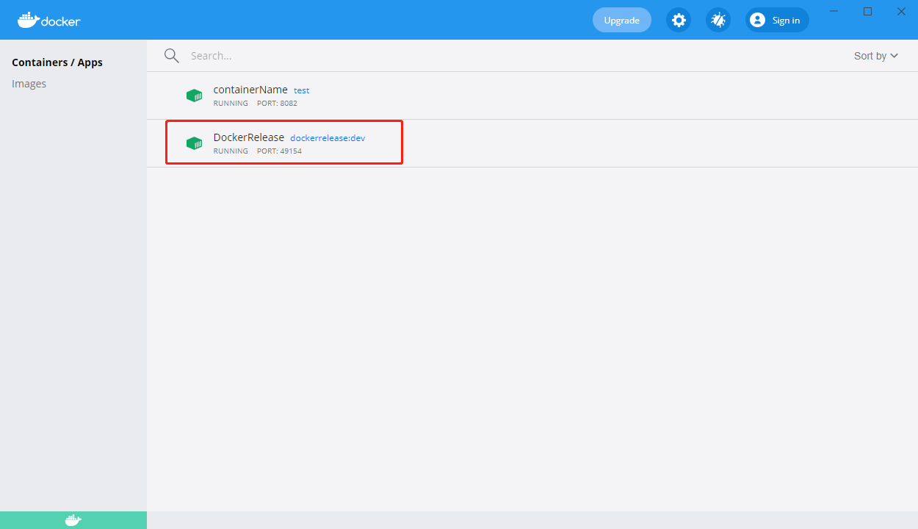Click the DockerRelease green container icon
Screen dimensions: 918x529
click(x=194, y=143)
